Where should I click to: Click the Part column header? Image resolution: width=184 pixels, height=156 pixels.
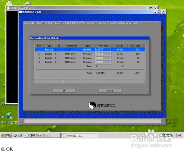pyautogui.click(x=39, y=46)
